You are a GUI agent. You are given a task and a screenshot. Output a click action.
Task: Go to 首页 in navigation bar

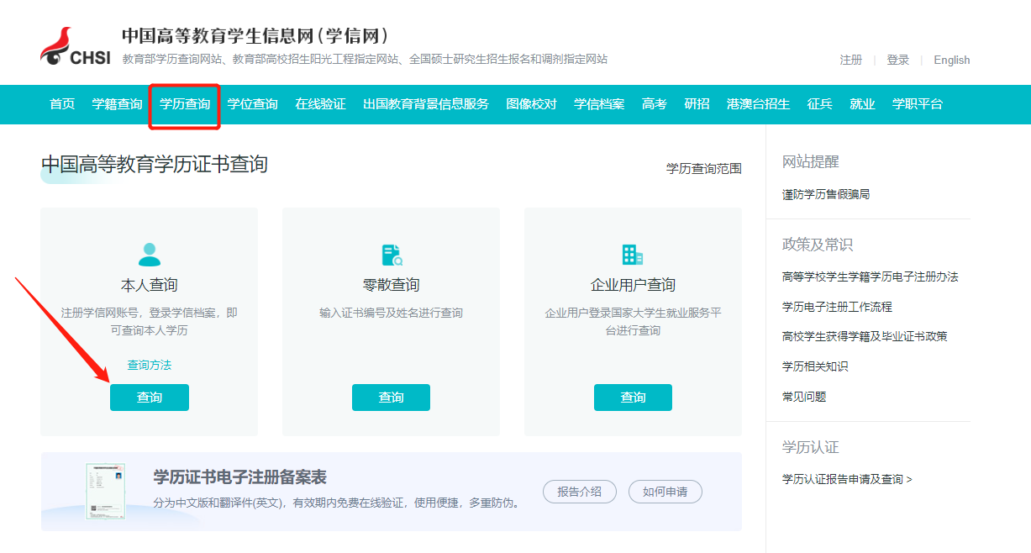pyautogui.click(x=62, y=104)
